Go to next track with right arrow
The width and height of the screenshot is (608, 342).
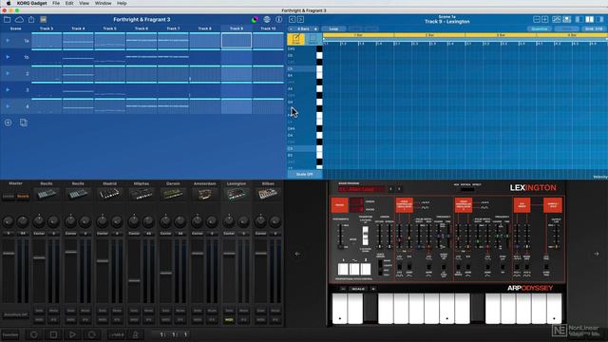[x=300, y=19]
